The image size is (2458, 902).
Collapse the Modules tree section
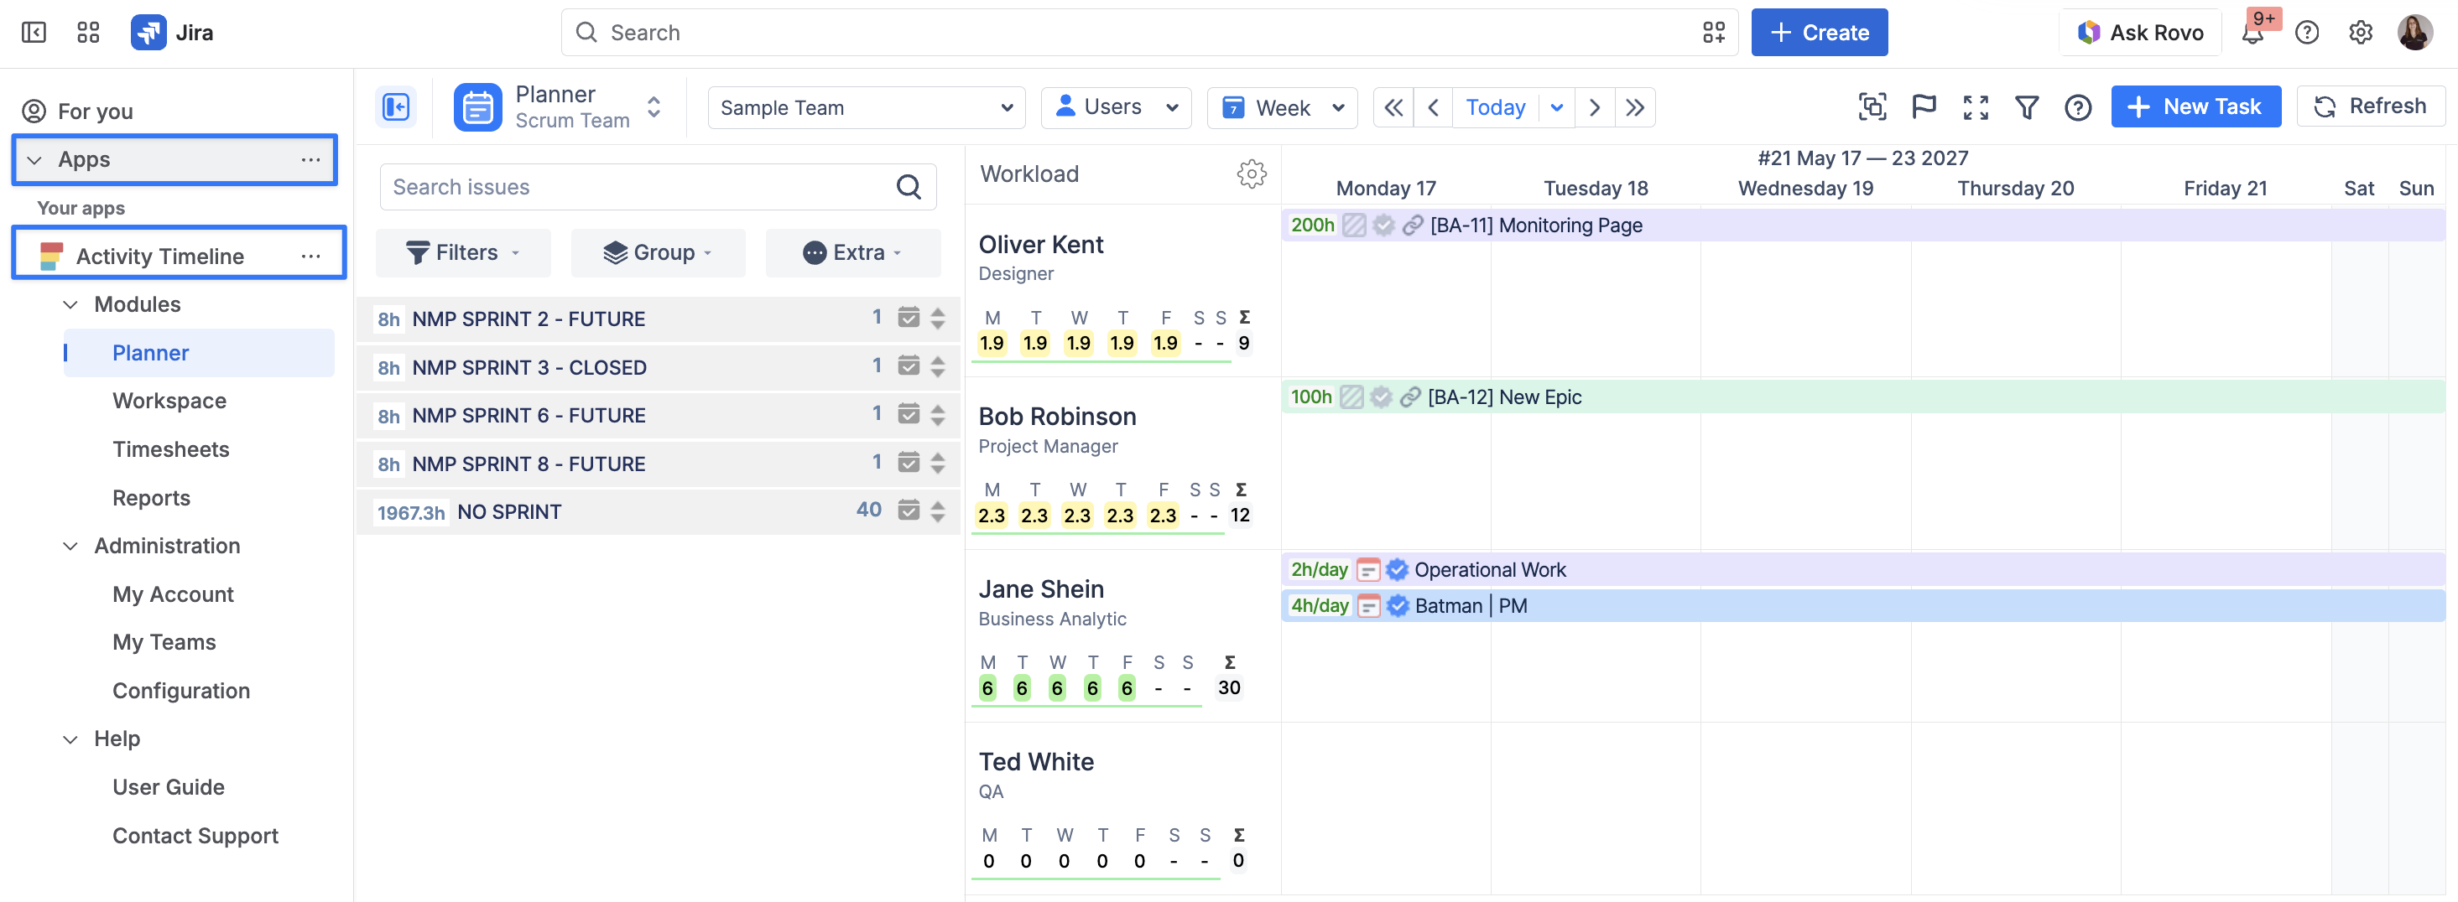(70, 304)
